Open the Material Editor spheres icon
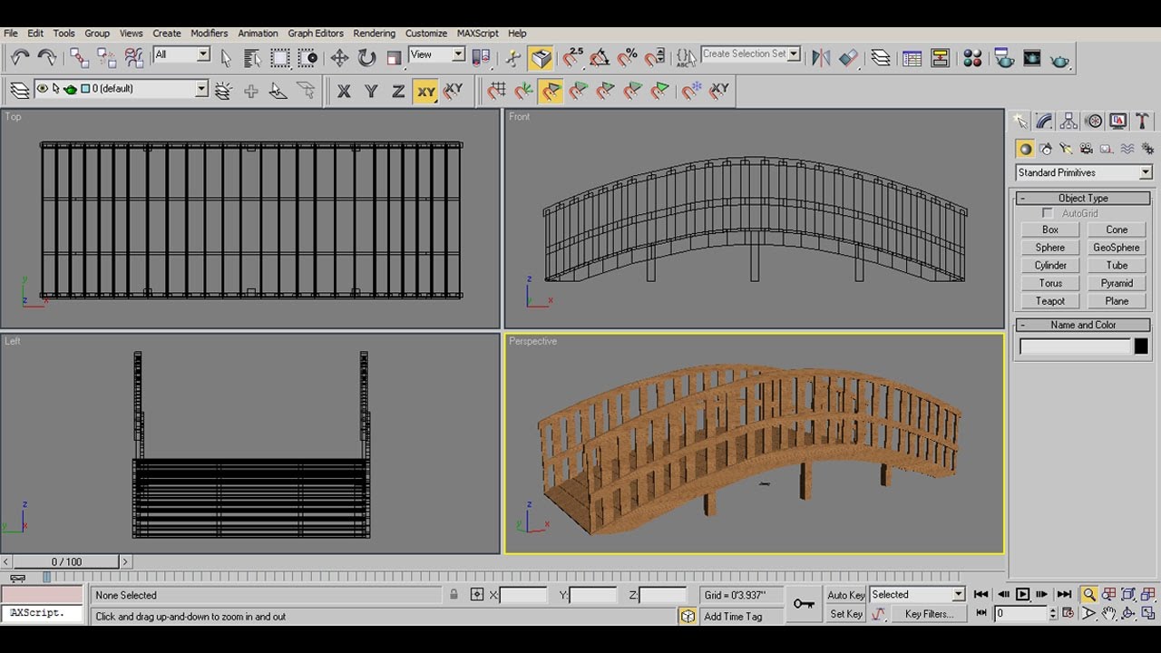 pyautogui.click(x=972, y=58)
